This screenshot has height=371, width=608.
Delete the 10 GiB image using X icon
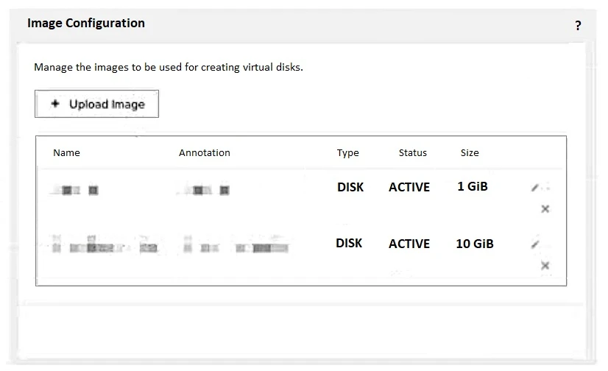click(545, 266)
